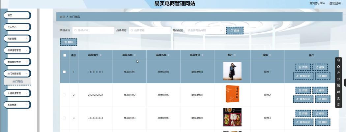The width and height of the screenshot is (346, 132).
Task: Go to 首页 in the sidebar
Action: (17, 16)
